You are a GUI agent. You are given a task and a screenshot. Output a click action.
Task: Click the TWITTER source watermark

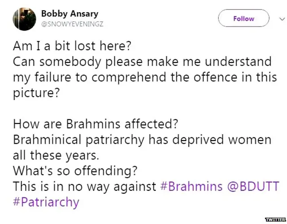[x=274, y=220]
